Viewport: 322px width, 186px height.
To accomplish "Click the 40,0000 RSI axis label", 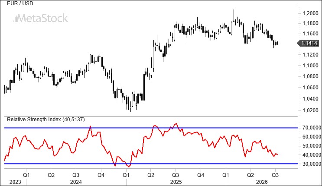I will coord(312,155).
